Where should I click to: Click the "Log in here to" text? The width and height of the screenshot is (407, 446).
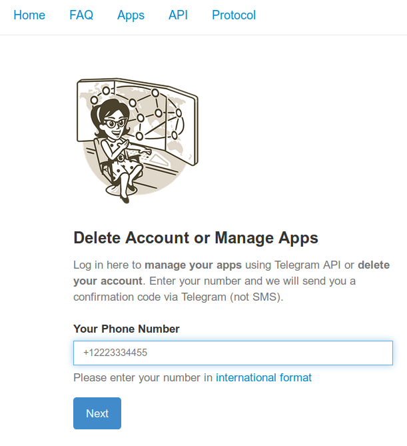coord(107,264)
